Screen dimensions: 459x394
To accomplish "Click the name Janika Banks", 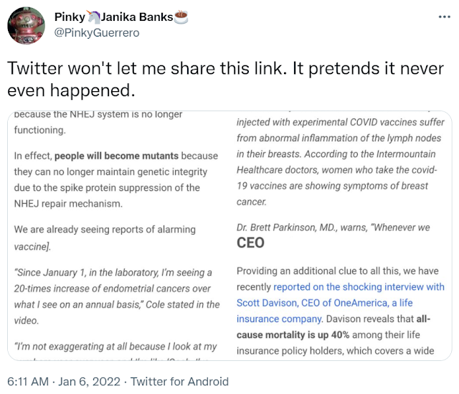I will click(136, 17).
